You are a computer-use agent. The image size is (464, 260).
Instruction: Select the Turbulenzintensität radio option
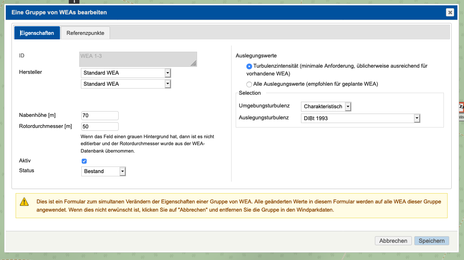[x=249, y=66]
